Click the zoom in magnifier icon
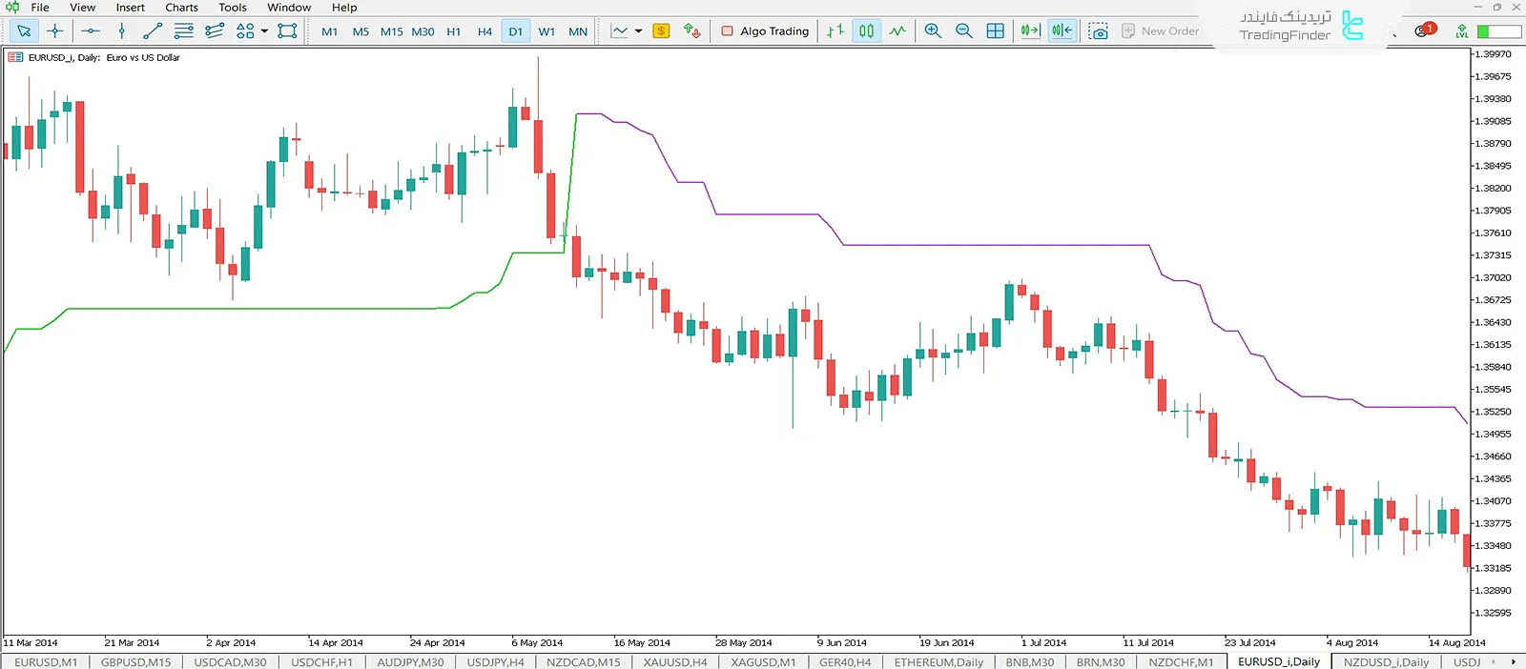Viewport: 1526px width, 669px height. click(x=933, y=31)
